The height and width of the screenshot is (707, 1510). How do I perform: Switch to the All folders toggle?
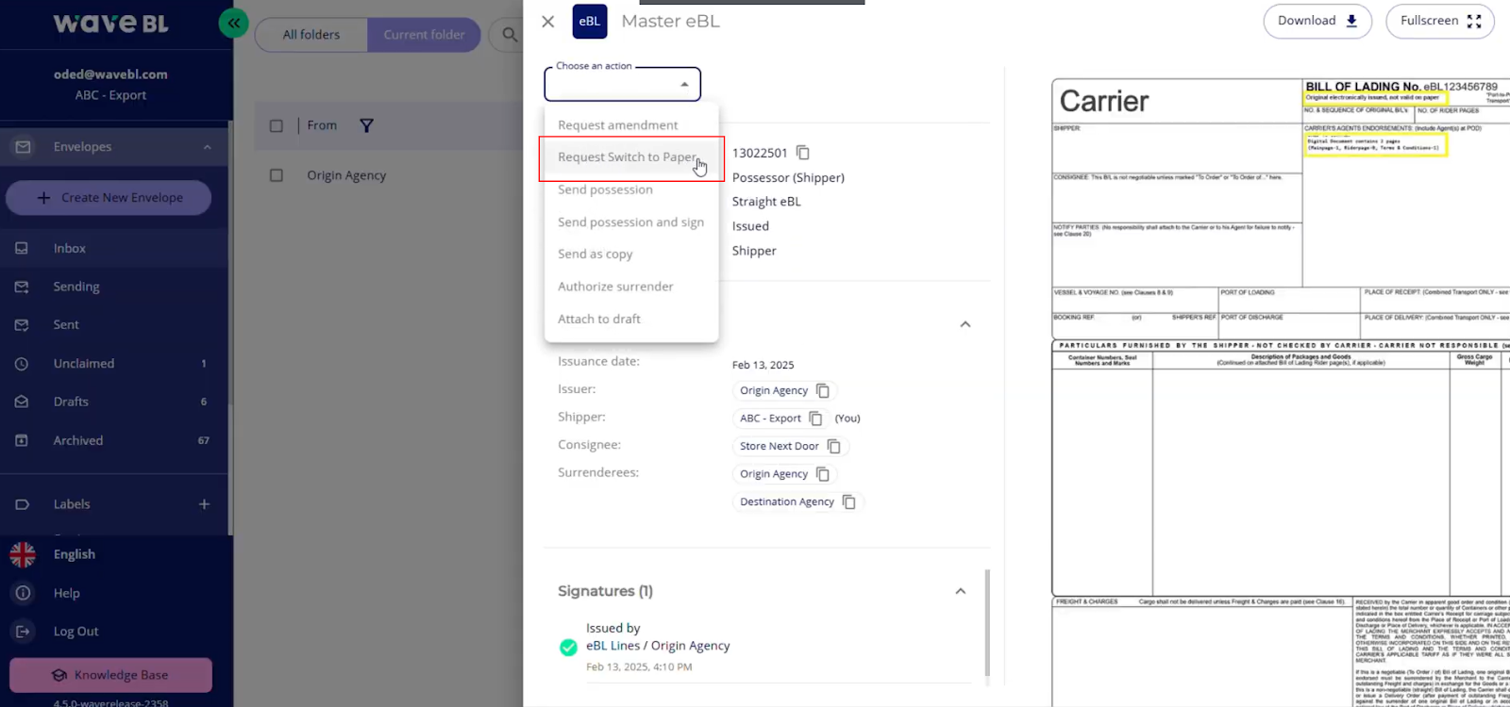pos(311,35)
